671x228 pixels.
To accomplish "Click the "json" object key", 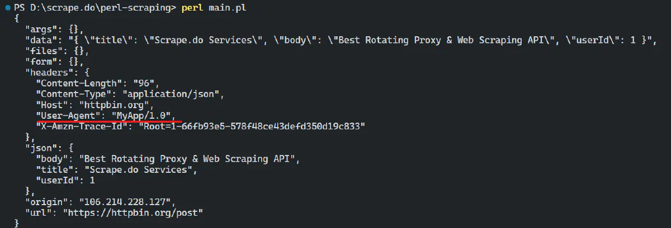I will click(38, 148).
